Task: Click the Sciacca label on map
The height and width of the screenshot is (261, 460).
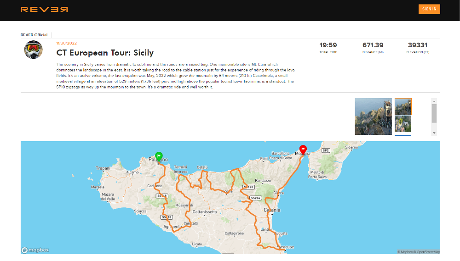Action: pos(140,211)
